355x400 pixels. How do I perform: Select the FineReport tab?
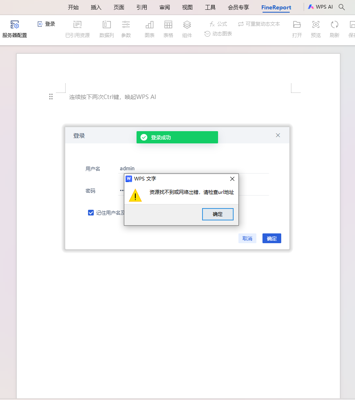click(276, 7)
